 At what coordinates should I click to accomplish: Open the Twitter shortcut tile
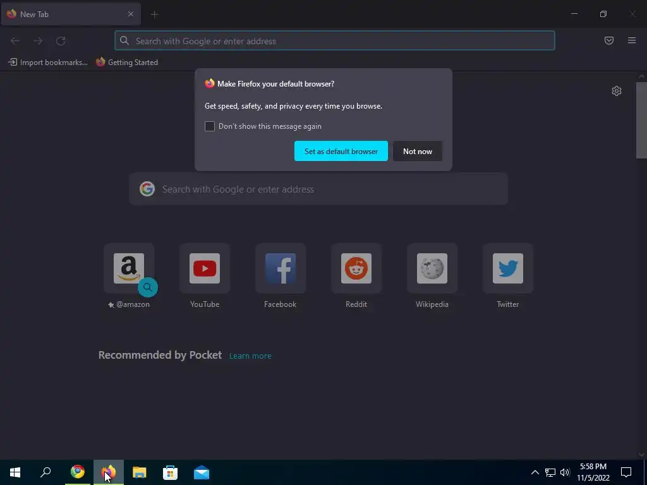[x=507, y=268]
